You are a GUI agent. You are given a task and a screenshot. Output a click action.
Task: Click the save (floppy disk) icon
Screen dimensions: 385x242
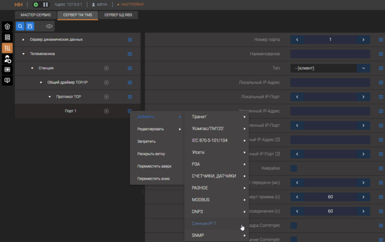coord(30,26)
